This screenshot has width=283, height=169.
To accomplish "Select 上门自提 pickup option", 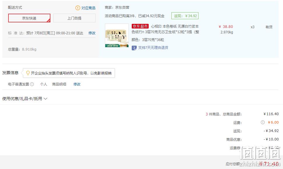I will pyautogui.click(x=74, y=18).
